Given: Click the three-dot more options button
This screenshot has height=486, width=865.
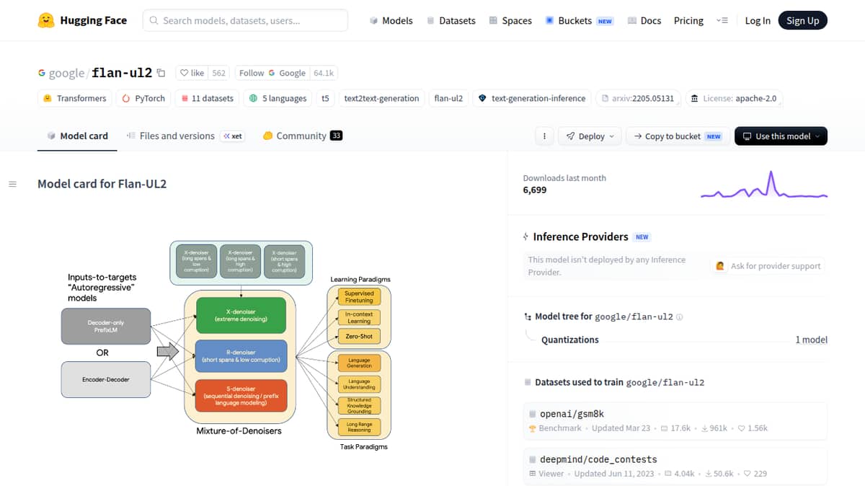Looking at the screenshot, I should (544, 136).
